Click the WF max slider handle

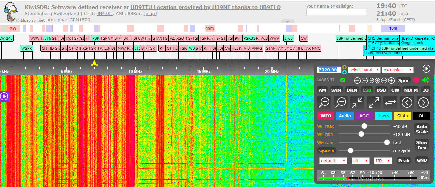pyautogui.click(x=364, y=126)
